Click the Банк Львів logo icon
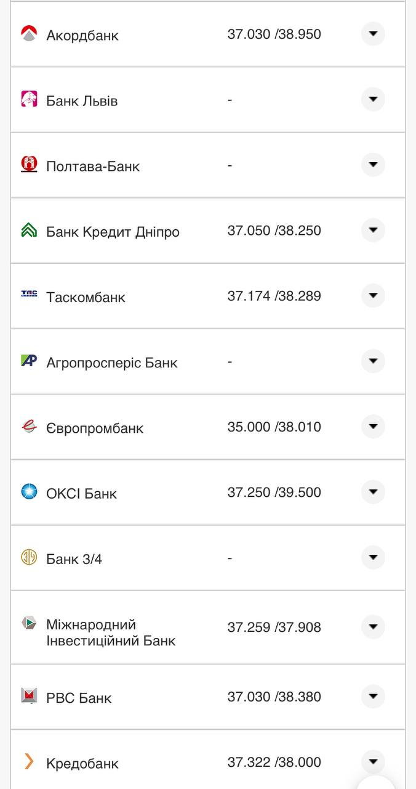 coord(29,99)
